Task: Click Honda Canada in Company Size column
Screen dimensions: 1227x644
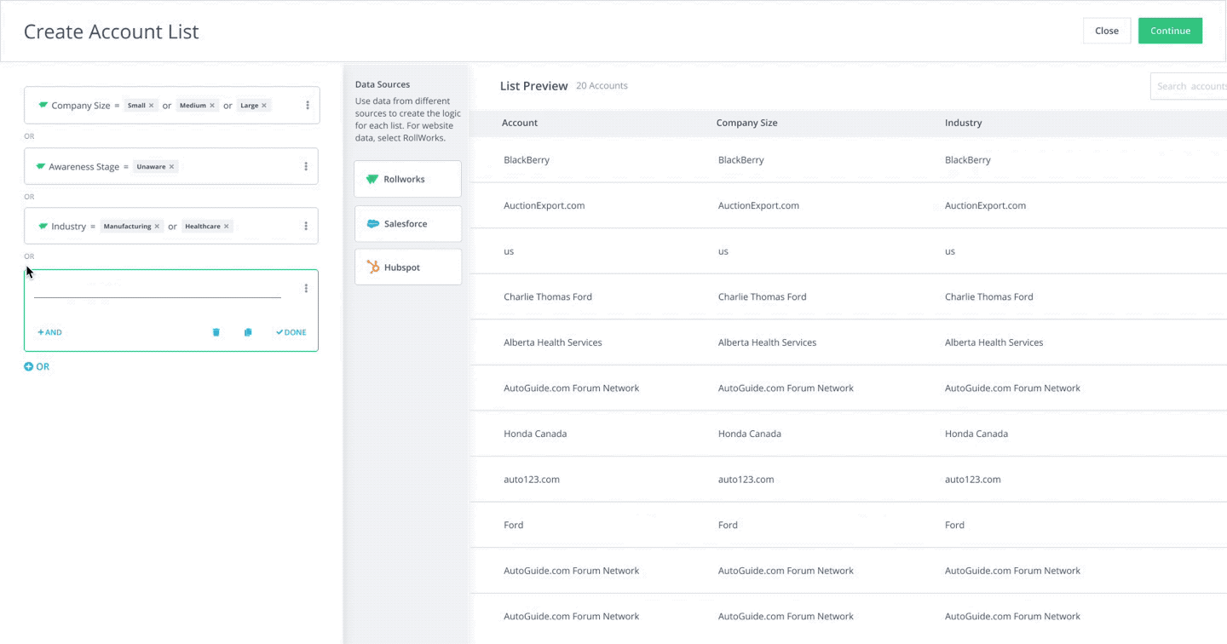Action: [750, 434]
